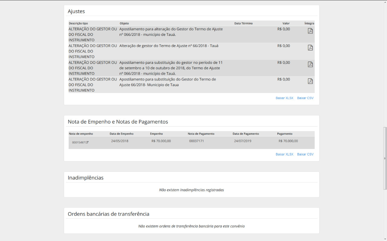Click the 'Nota de Pagamento' column header
This screenshot has height=241, width=387.
[x=201, y=134]
